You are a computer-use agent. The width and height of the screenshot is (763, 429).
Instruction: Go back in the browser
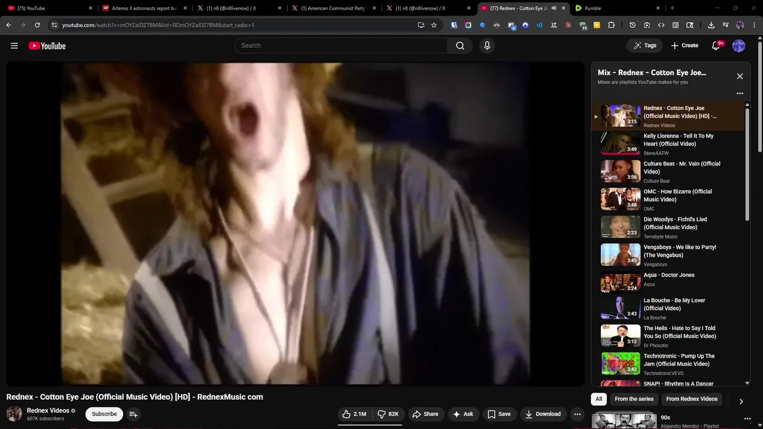pyautogui.click(x=9, y=25)
